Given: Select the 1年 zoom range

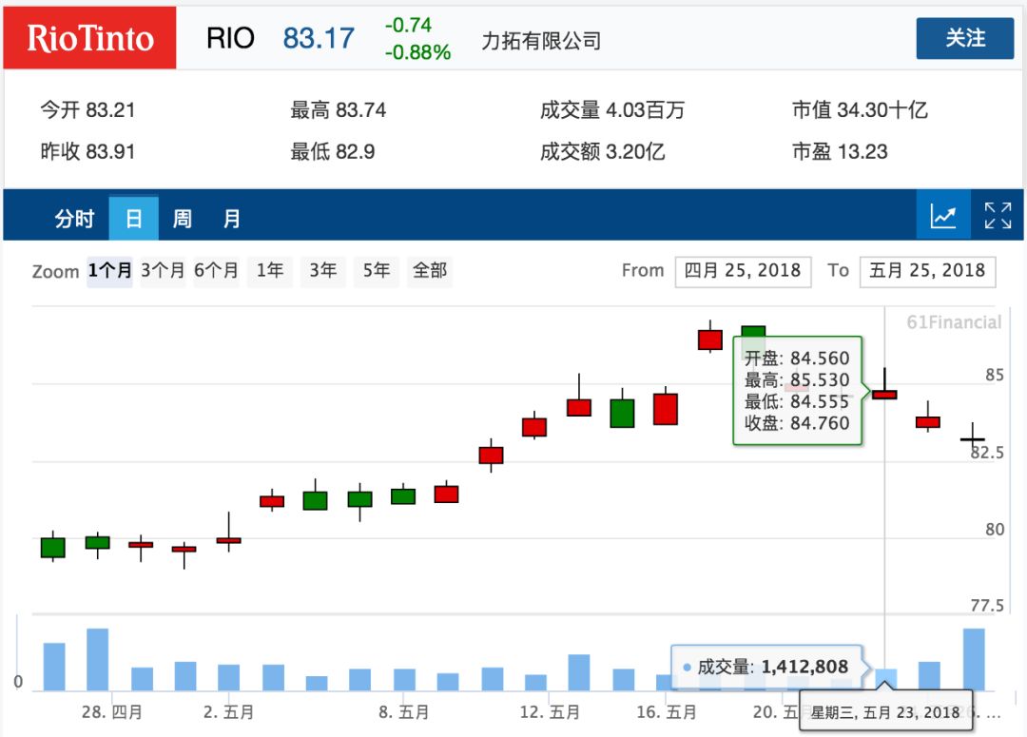Looking at the screenshot, I should (x=269, y=271).
